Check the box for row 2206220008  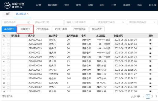pyautogui.click(x=8, y=62)
